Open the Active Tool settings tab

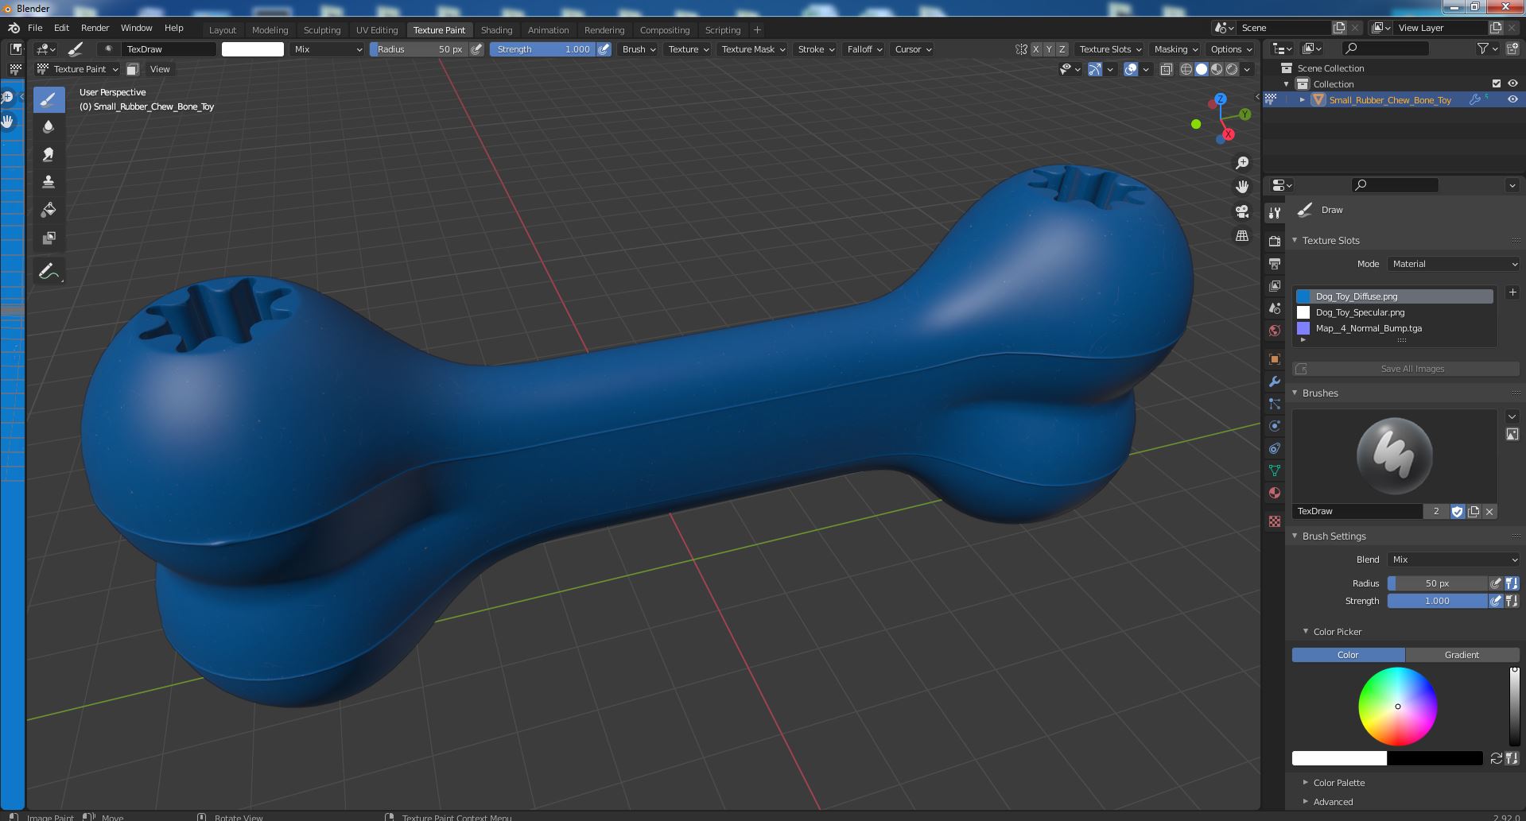pyautogui.click(x=1275, y=212)
